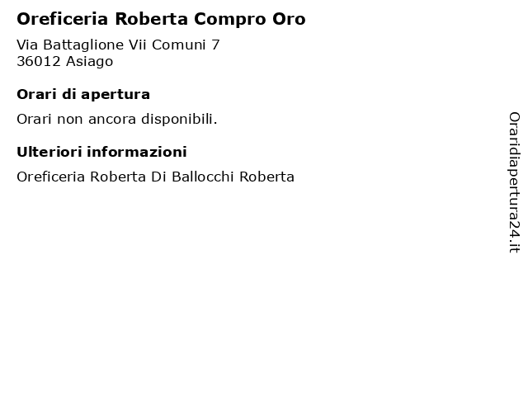This screenshot has width=528, height=396.
Task: Select the word disponibili
Action: click(x=179, y=119)
